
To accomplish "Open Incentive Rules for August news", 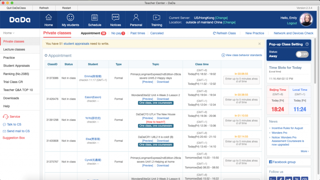I will [287, 128].
